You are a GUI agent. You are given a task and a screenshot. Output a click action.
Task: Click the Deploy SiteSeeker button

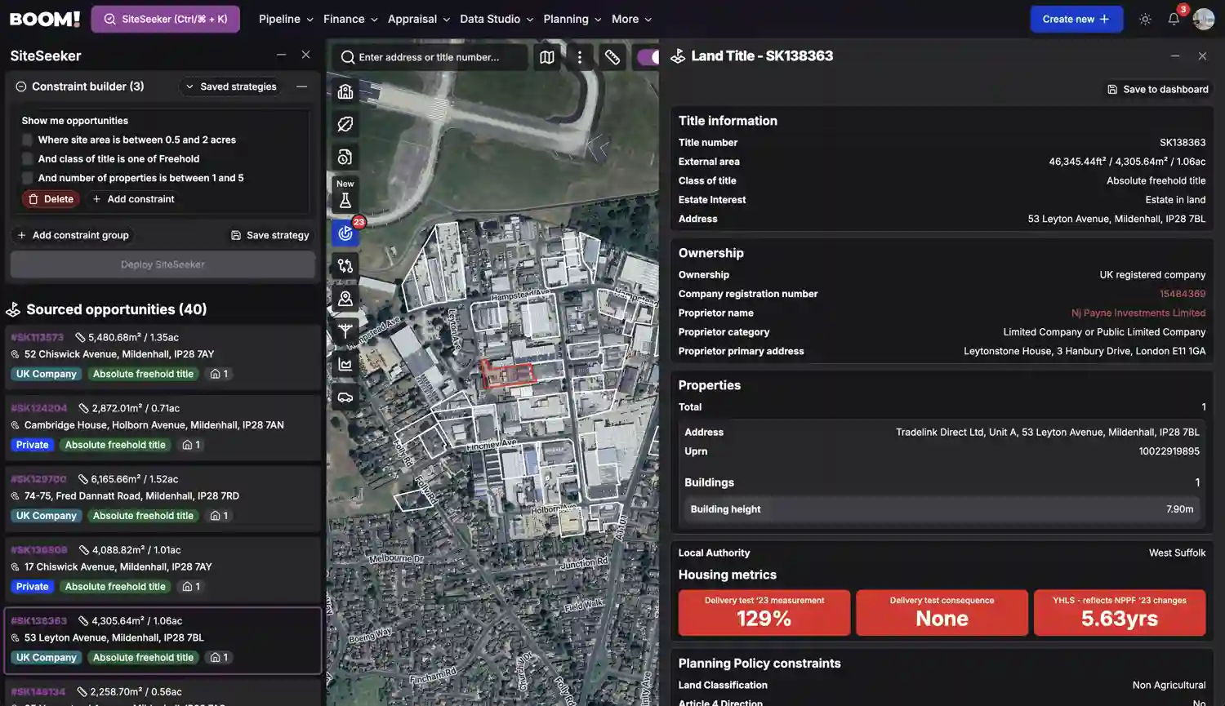[x=163, y=264]
